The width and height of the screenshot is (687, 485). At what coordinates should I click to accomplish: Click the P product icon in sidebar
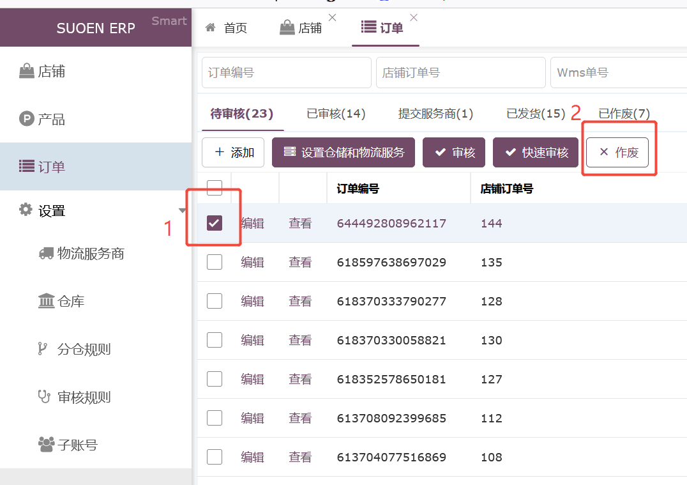point(27,118)
